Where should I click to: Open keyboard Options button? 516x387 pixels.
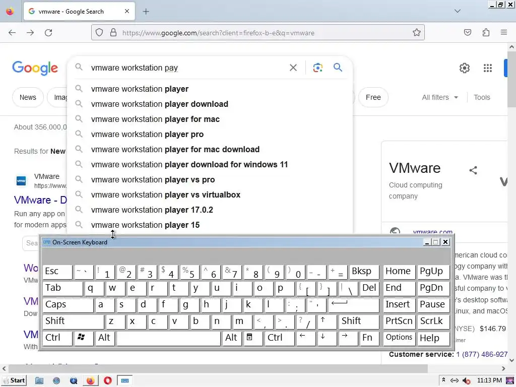coord(399,338)
